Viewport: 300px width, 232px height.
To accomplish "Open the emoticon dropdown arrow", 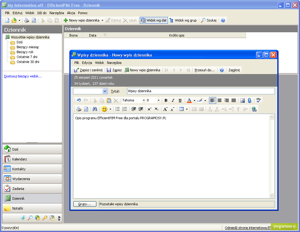I will point(110,109).
